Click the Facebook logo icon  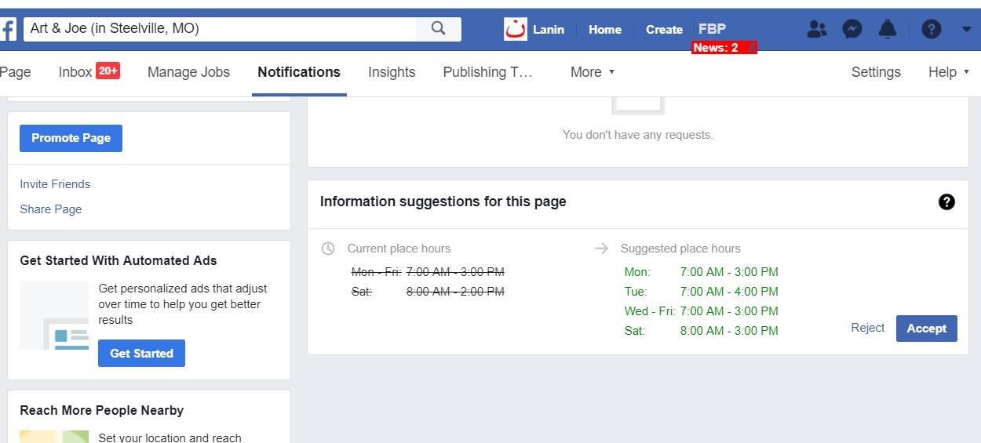pos(7,29)
